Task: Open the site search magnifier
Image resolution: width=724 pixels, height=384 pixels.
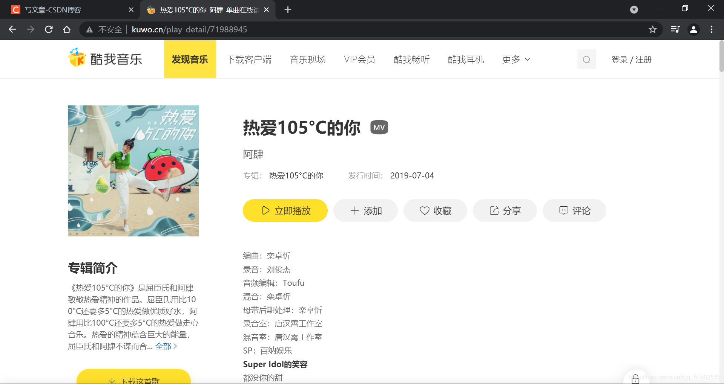Action: tap(586, 59)
